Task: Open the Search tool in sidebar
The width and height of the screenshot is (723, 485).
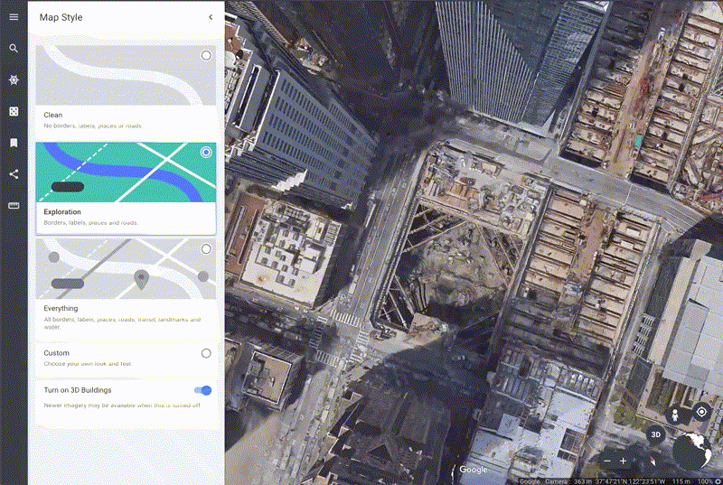Action: click(x=14, y=49)
